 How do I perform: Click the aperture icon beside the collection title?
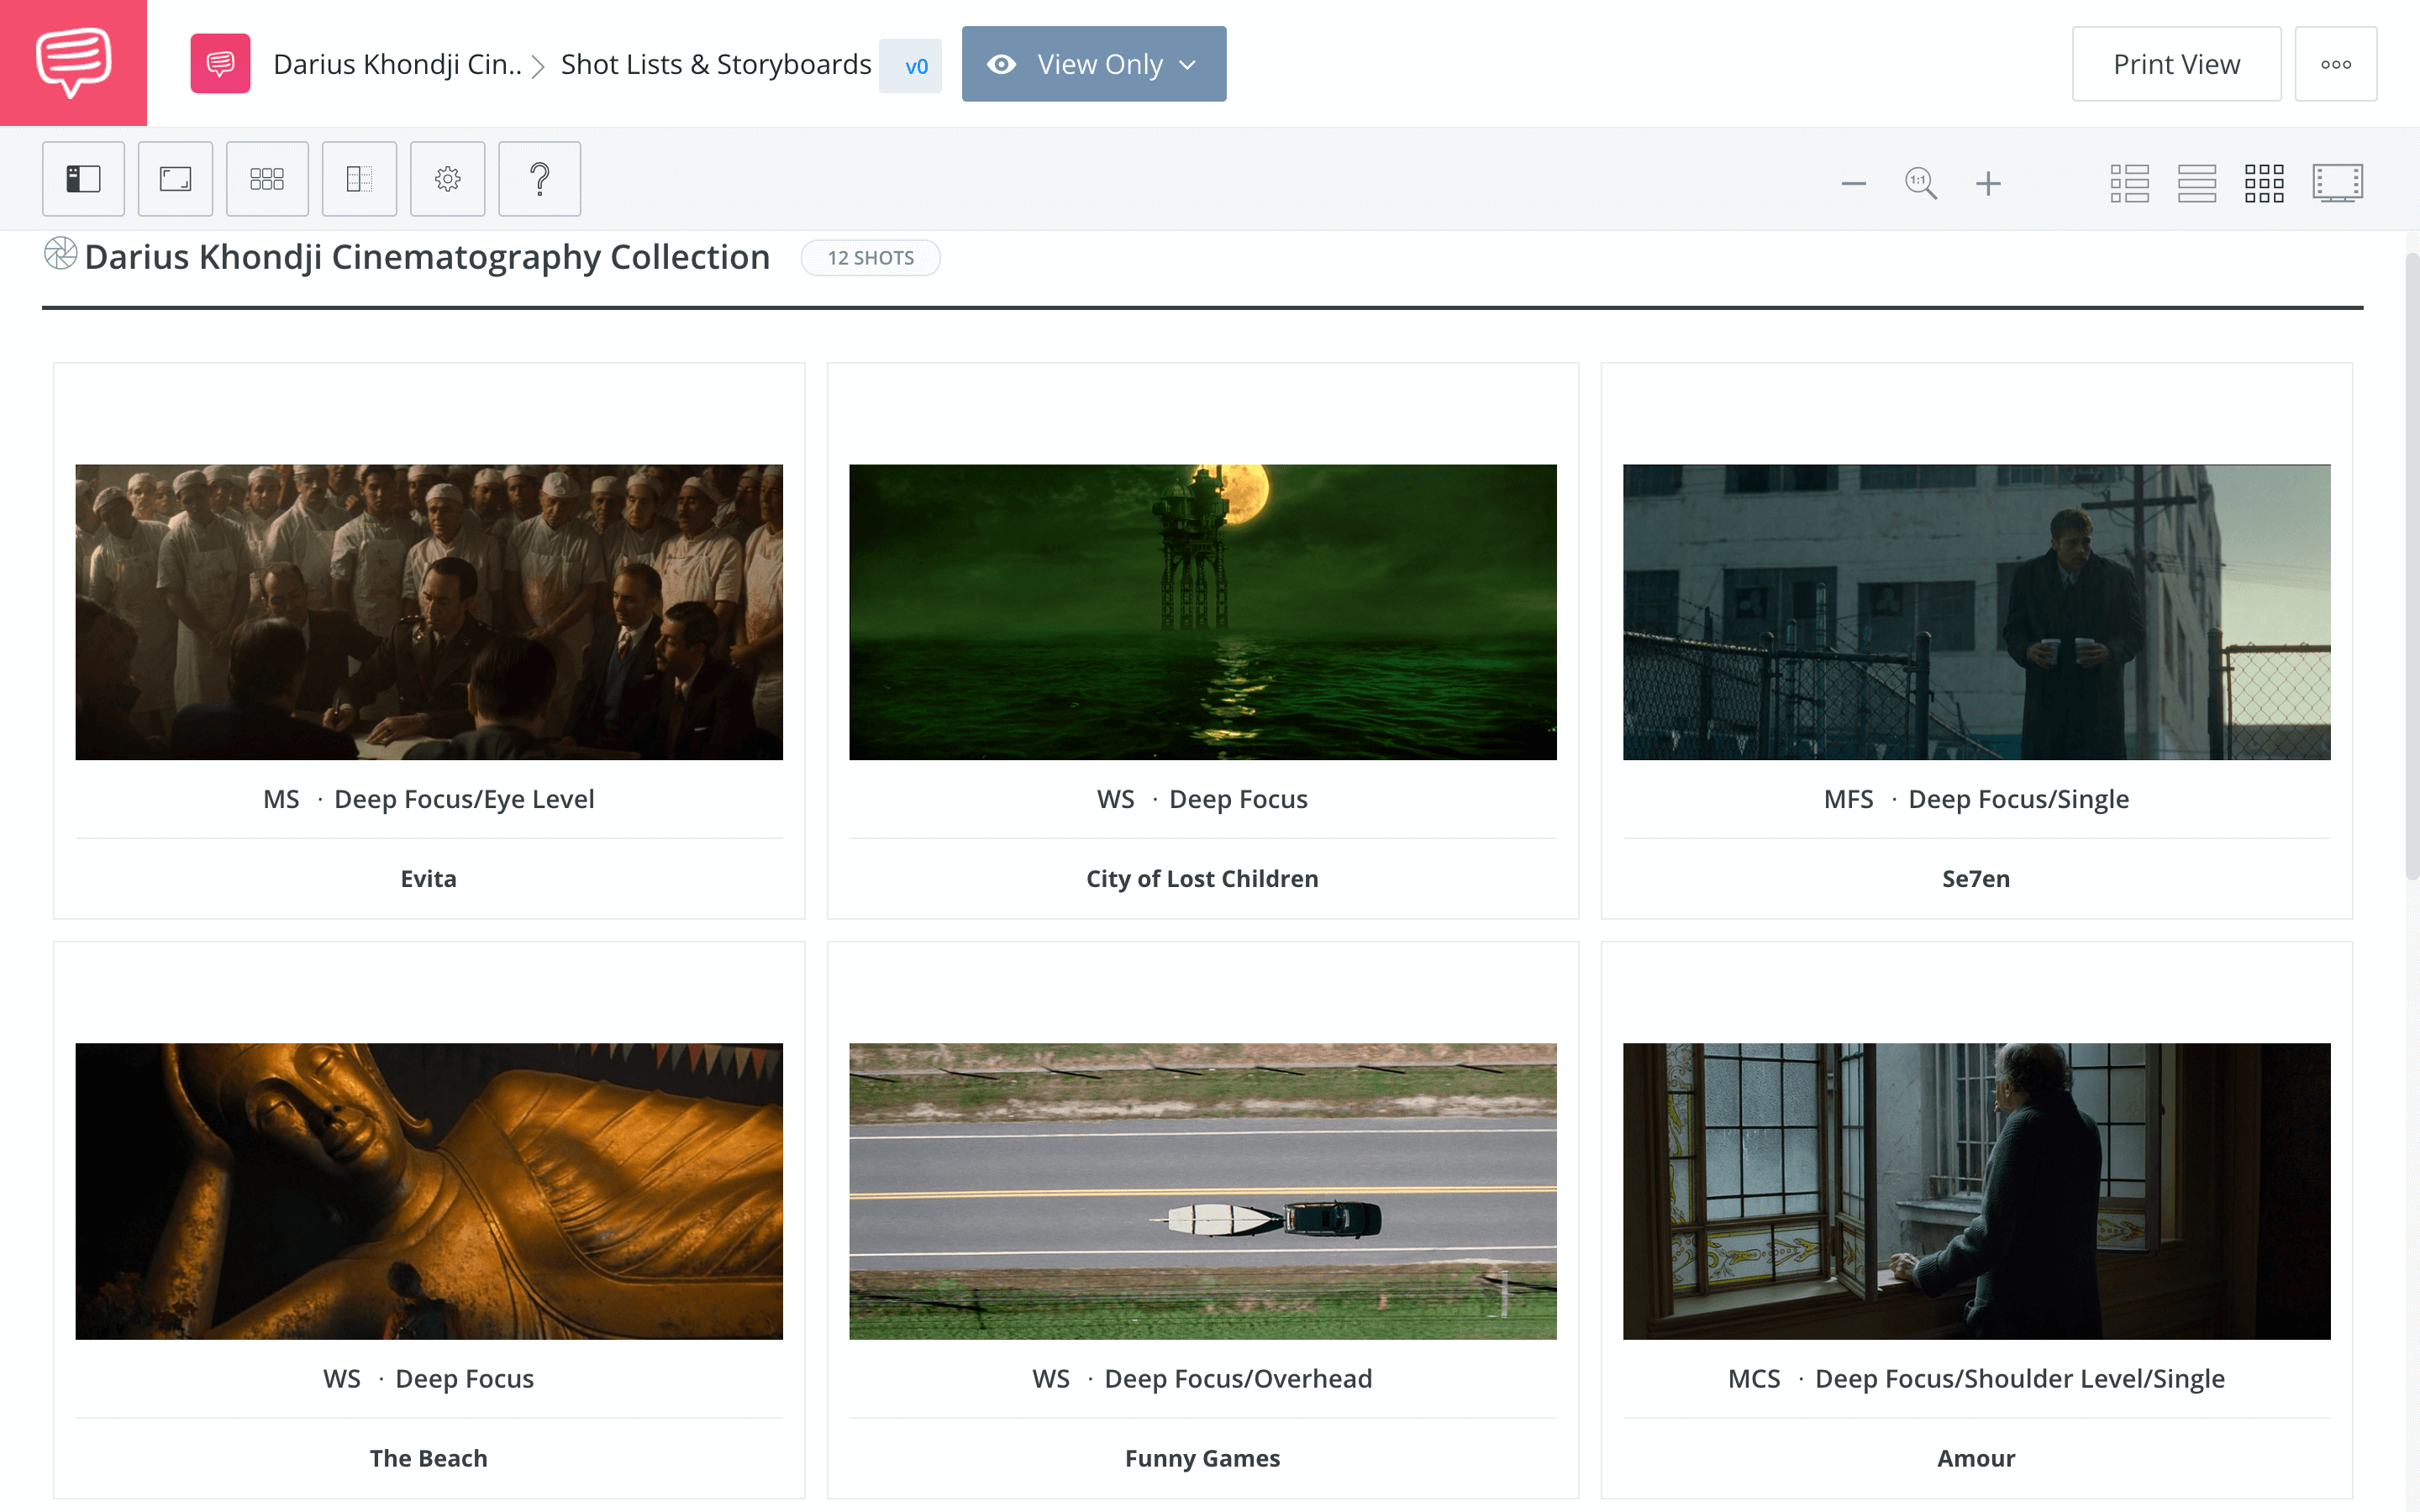60,254
